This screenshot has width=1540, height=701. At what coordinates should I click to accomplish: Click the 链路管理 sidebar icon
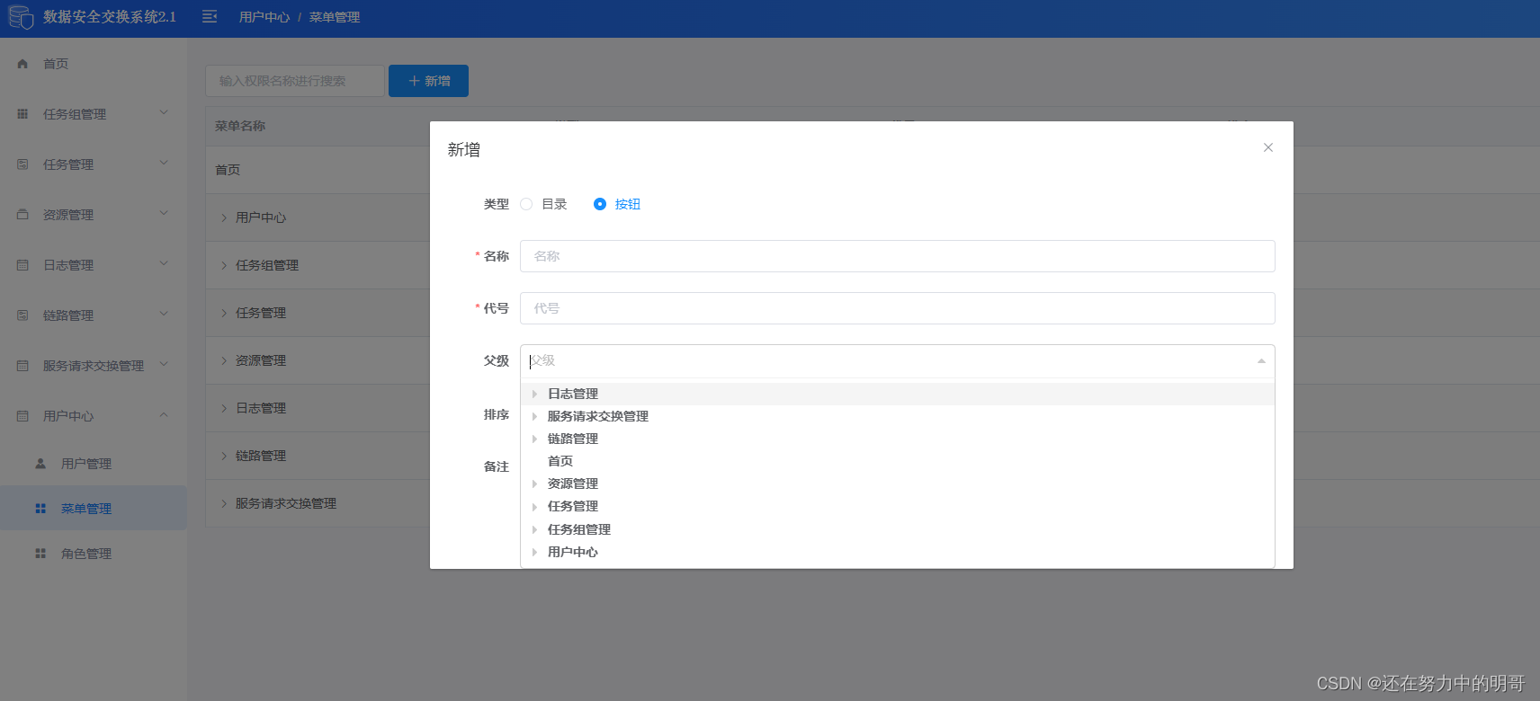22,315
